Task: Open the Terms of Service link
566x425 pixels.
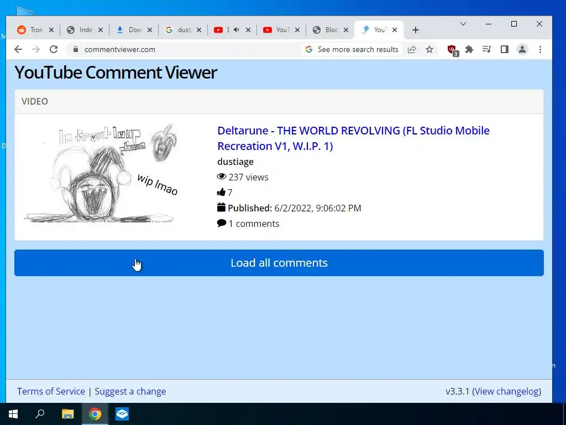Action: (x=51, y=391)
